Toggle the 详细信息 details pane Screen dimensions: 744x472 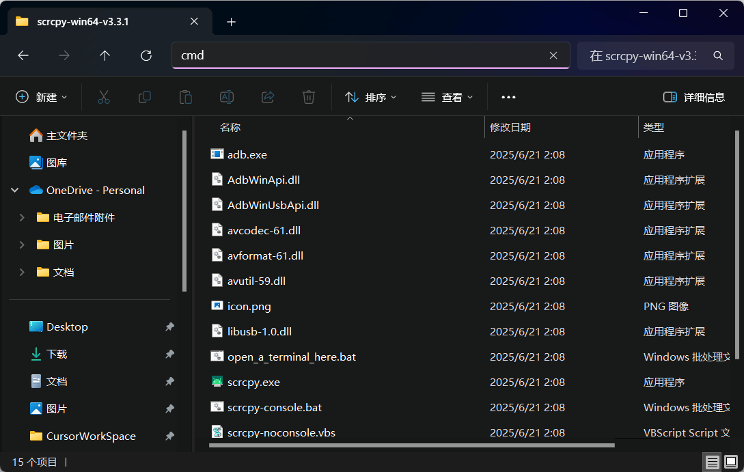(x=694, y=97)
